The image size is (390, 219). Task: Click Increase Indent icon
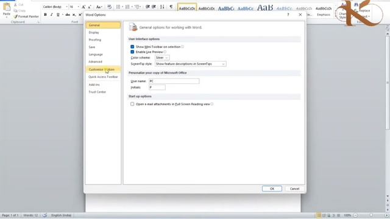pos(154,7)
